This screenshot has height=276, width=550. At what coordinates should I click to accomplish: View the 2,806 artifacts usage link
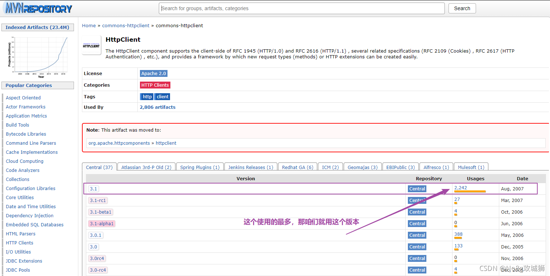coord(158,107)
